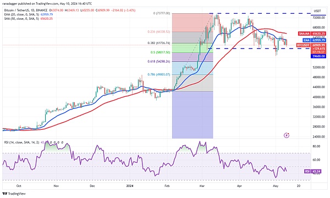Select the Fib 0.236 level label
The height and width of the screenshot is (198, 330).
pyautogui.click(x=159, y=32)
